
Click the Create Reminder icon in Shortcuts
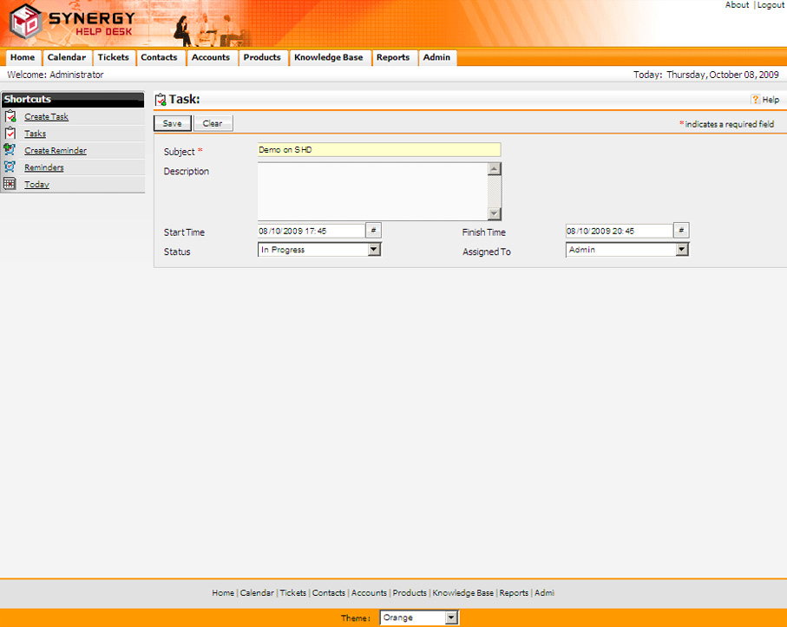tap(10, 150)
